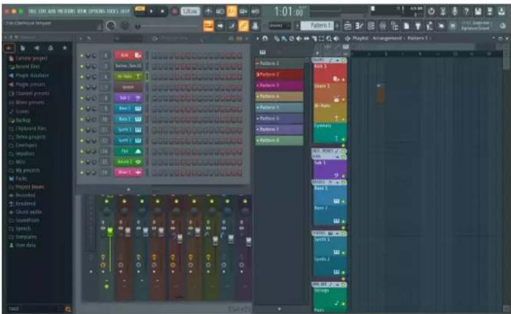
Task: Open the VIEW menu
Action: pyautogui.click(x=82, y=12)
